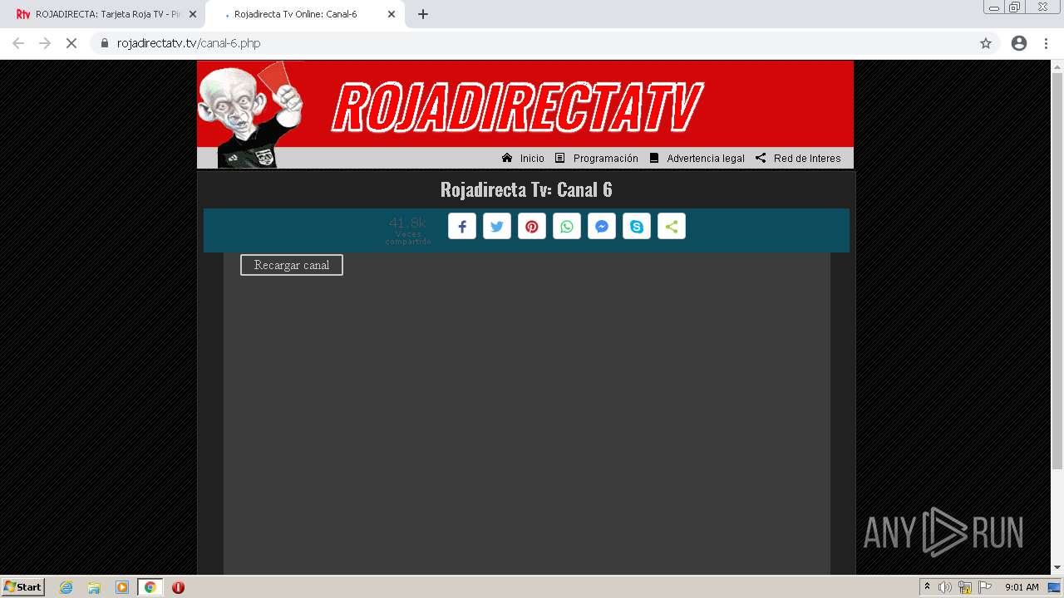Open the green more-sharing options icon

click(x=672, y=227)
